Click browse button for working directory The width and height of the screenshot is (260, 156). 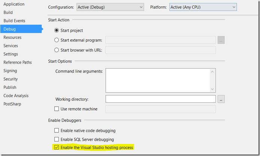click(x=221, y=99)
